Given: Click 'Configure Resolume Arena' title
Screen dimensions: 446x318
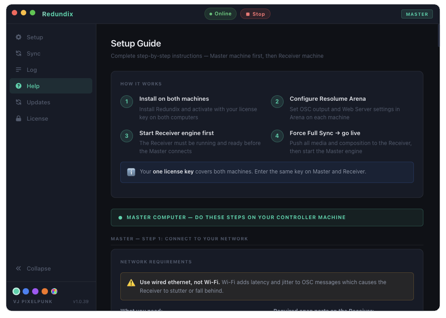Looking at the screenshot, I should pos(327,99).
